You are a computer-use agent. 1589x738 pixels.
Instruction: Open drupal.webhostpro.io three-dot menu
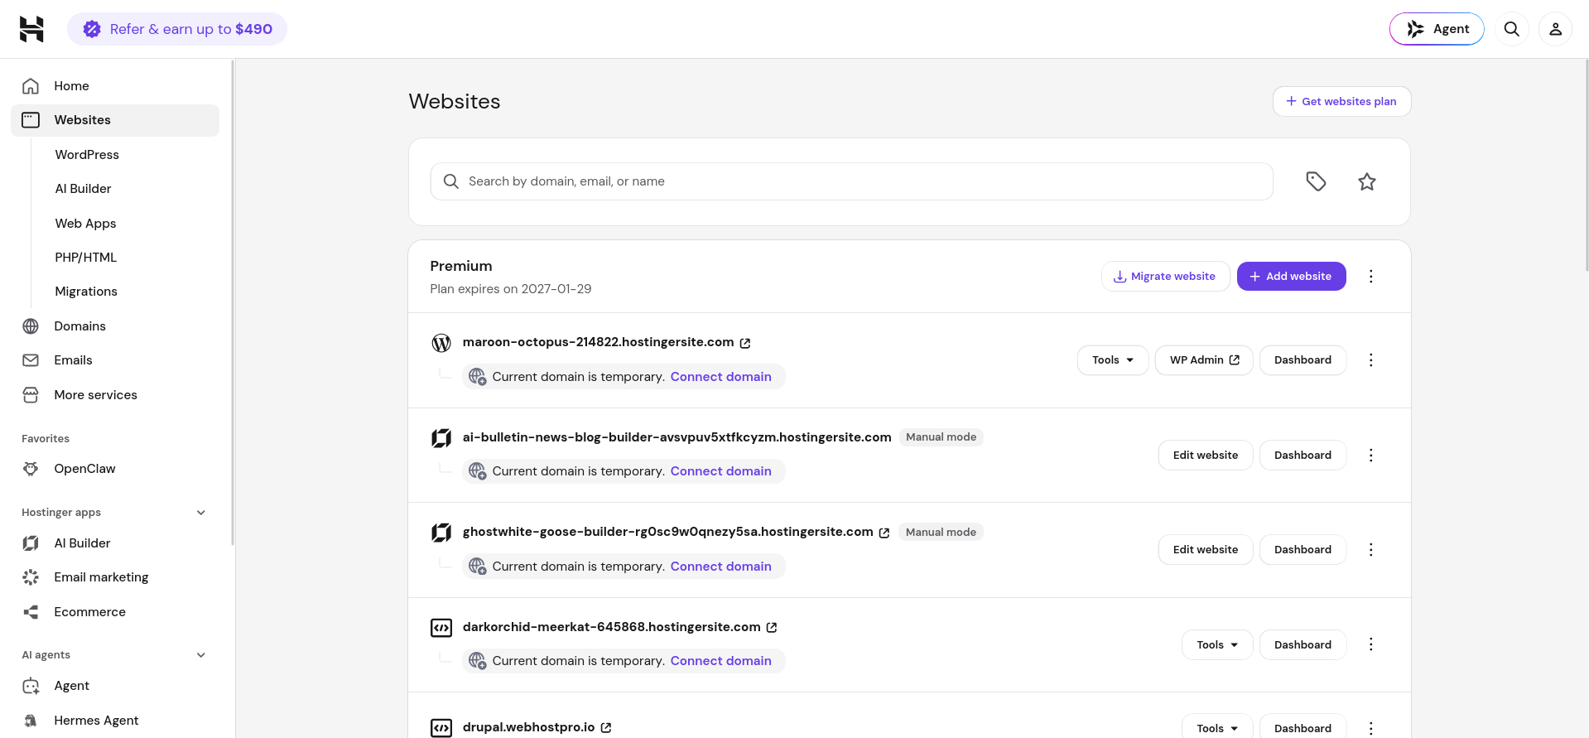[1370, 728]
